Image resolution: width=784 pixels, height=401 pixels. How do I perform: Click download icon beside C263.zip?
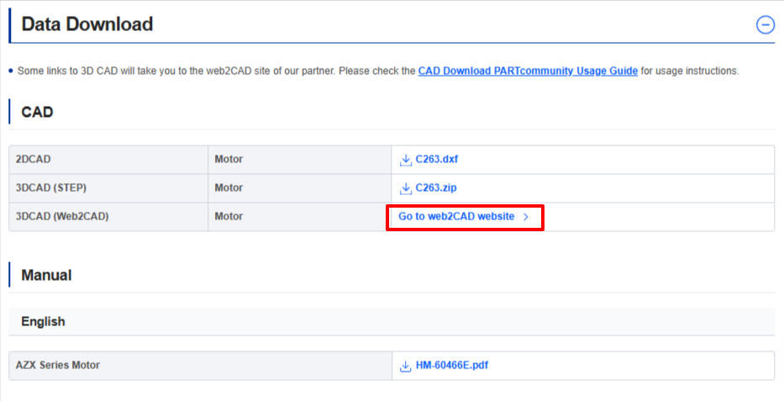(406, 188)
